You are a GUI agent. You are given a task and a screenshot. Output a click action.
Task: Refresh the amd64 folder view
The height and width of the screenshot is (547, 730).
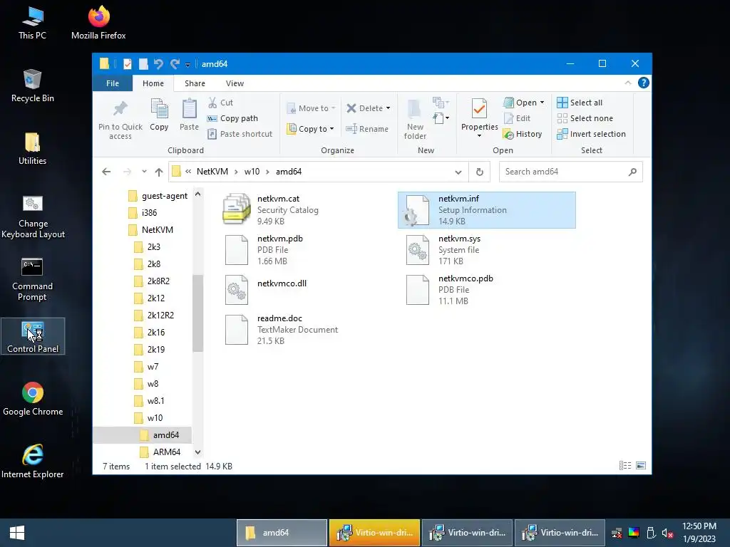[480, 172]
